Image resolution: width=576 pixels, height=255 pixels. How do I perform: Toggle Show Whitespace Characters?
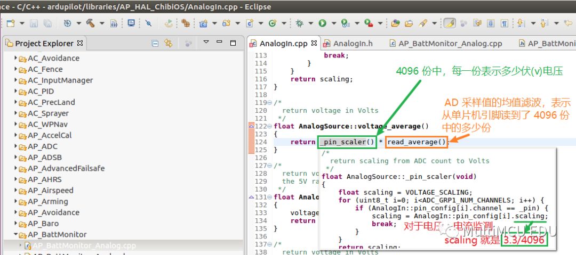point(505,23)
